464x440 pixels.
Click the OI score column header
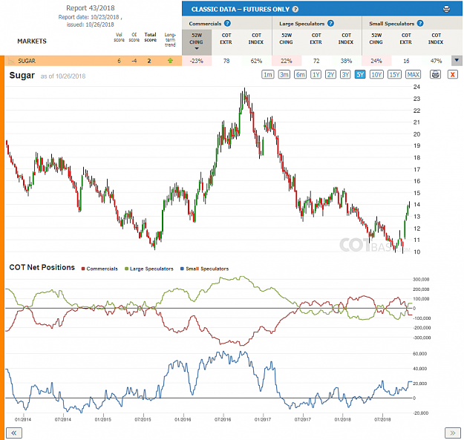(134, 37)
